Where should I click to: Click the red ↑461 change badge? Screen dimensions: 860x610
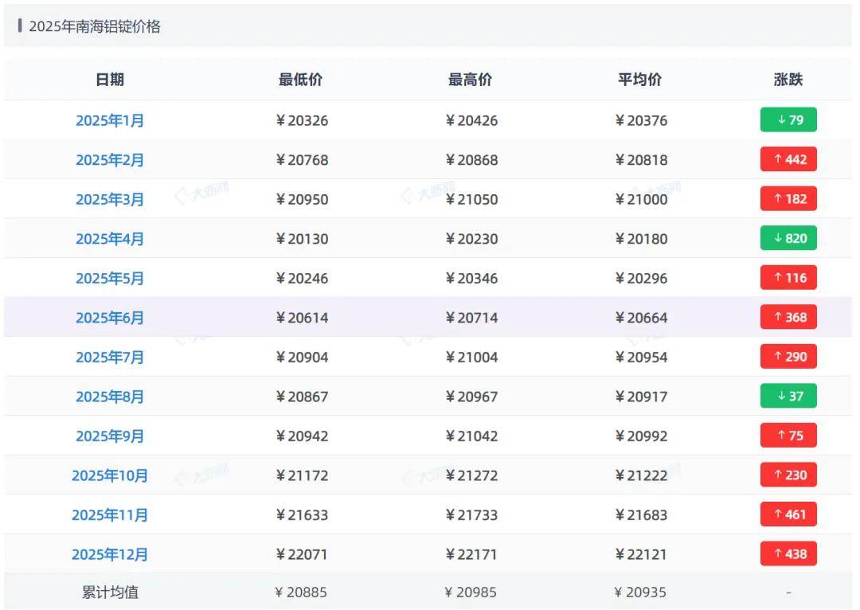(788, 514)
